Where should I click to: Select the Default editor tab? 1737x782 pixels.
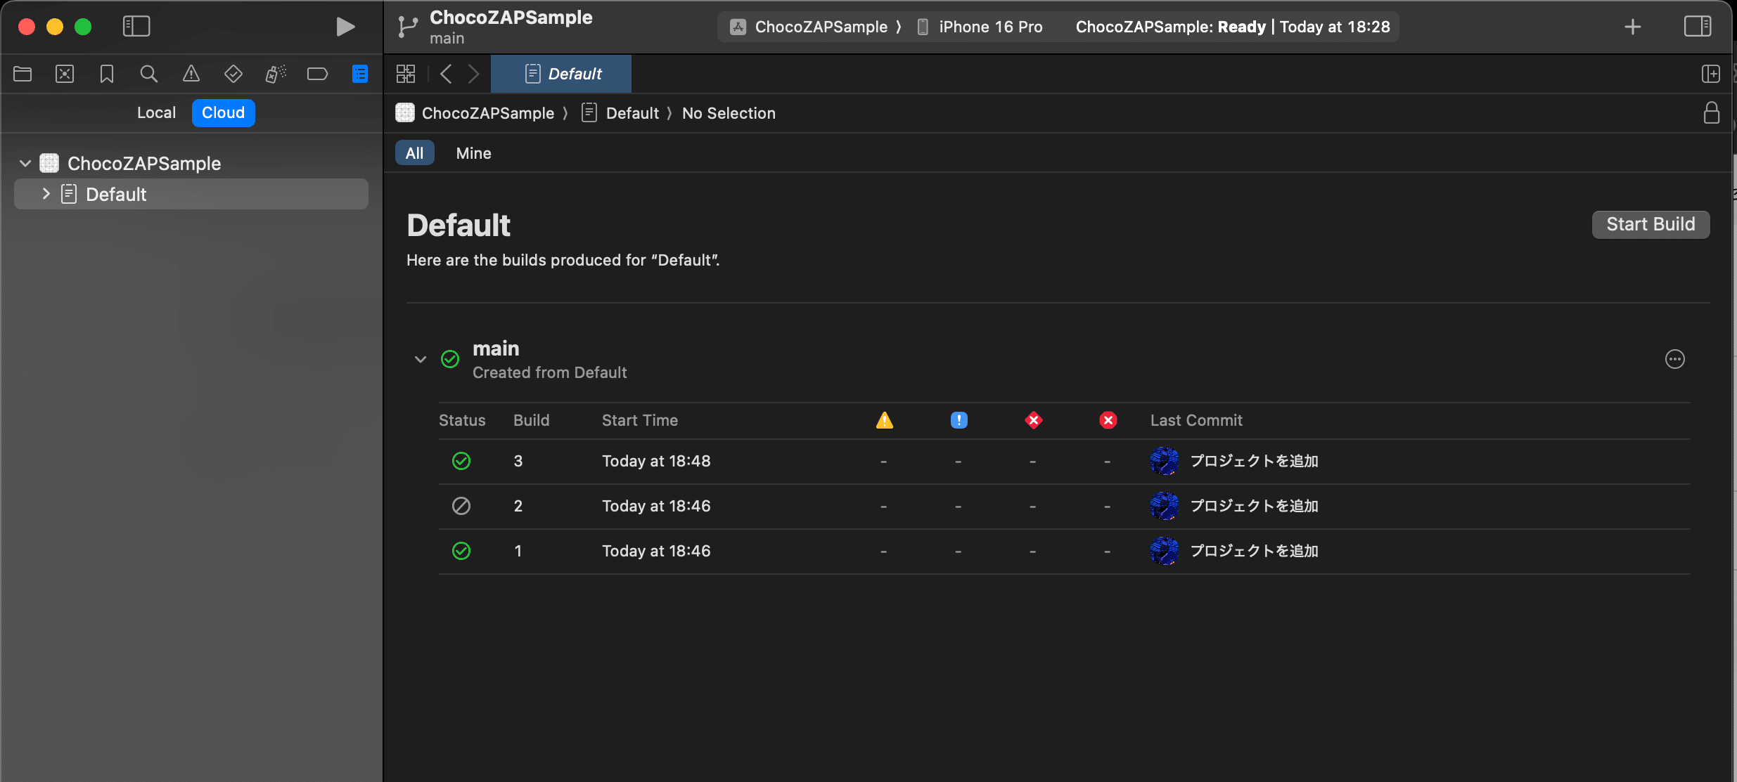click(x=561, y=74)
